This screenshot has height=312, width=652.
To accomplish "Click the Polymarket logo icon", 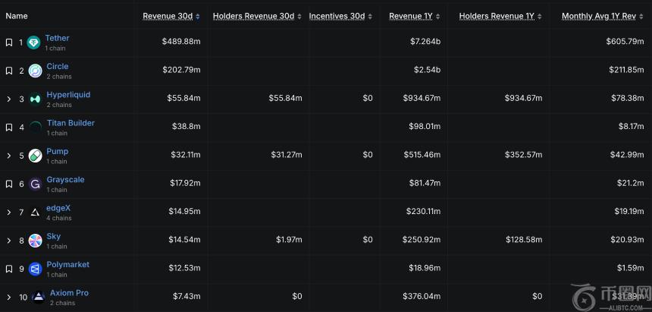I will click(x=35, y=269).
